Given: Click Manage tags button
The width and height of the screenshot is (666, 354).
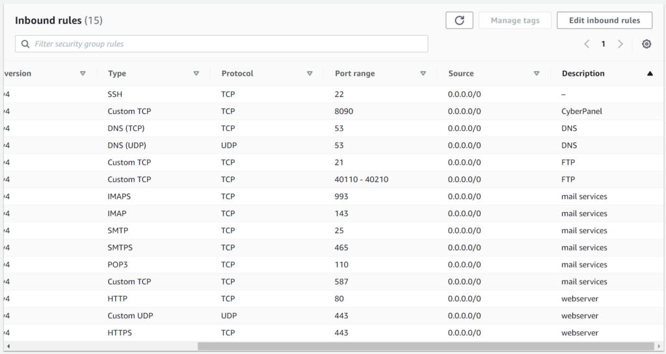Looking at the screenshot, I should pos(515,20).
